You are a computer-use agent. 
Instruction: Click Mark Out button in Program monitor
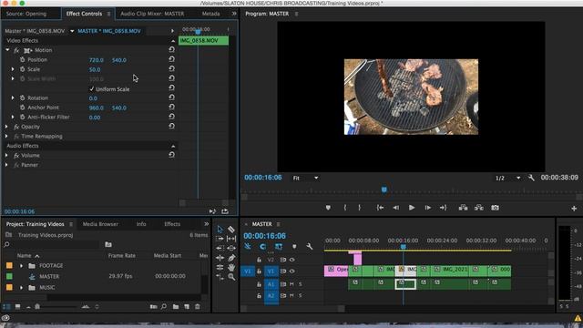pyautogui.click(x=359, y=208)
